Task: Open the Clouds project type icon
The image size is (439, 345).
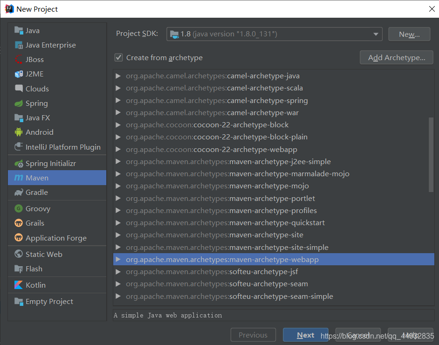Action: [x=19, y=89]
